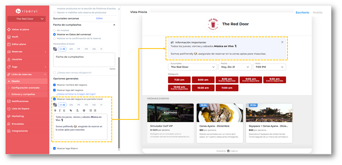Open the Sucursales dropdown in preview
The image size is (342, 165).
(192, 67)
